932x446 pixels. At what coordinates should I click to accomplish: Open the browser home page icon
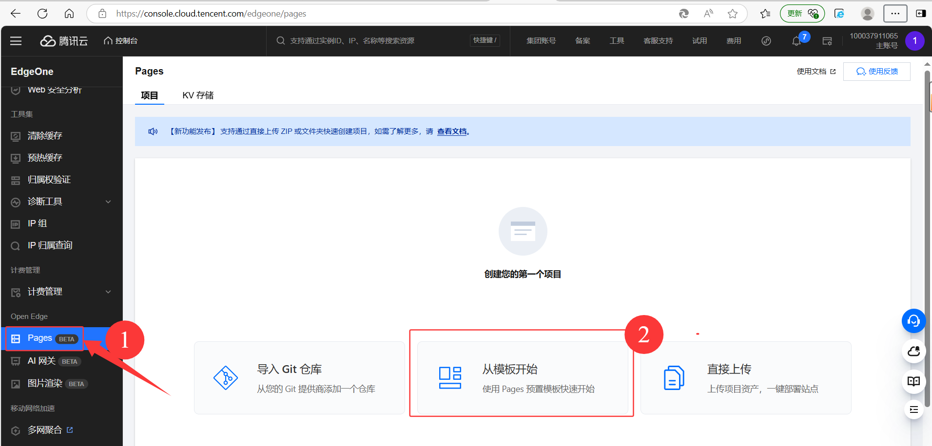[69, 14]
